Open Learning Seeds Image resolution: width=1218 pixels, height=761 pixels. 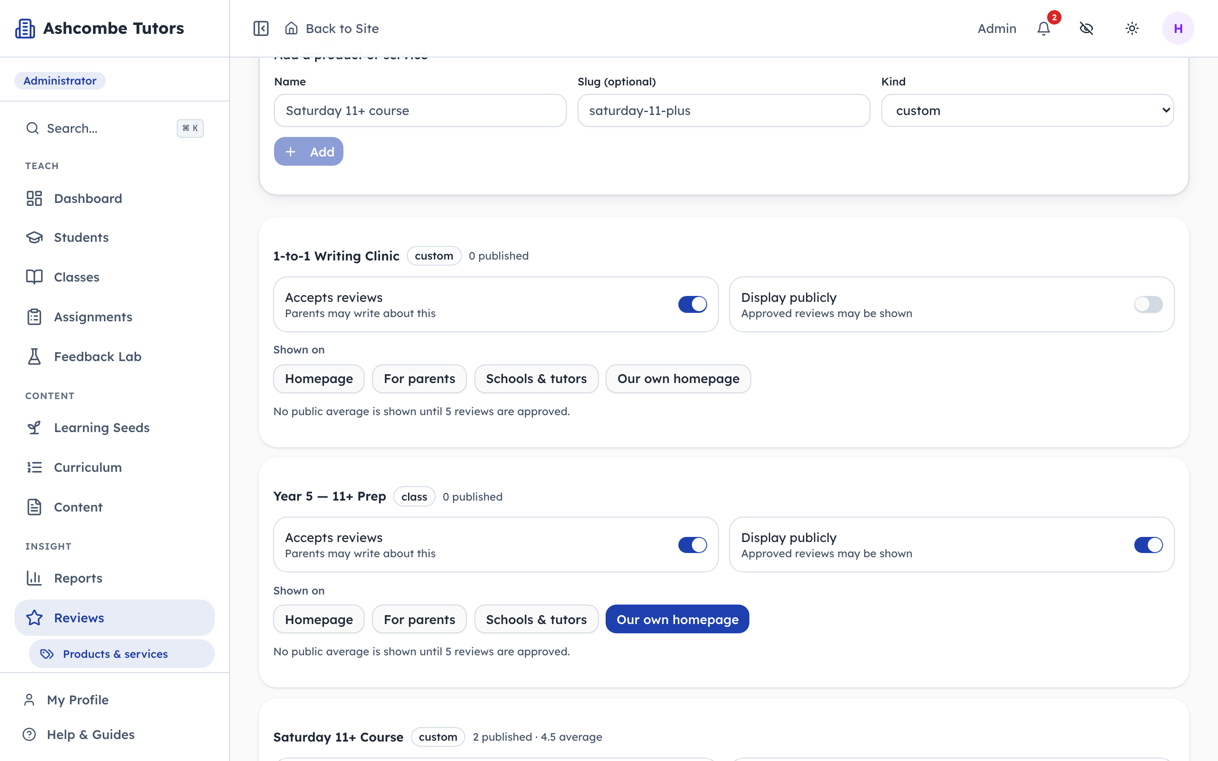coord(115,427)
